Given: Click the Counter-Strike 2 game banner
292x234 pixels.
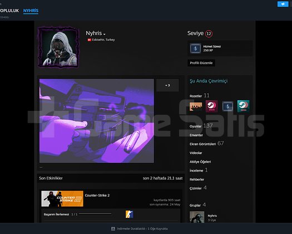Looking at the screenshot, I should point(62,199).
